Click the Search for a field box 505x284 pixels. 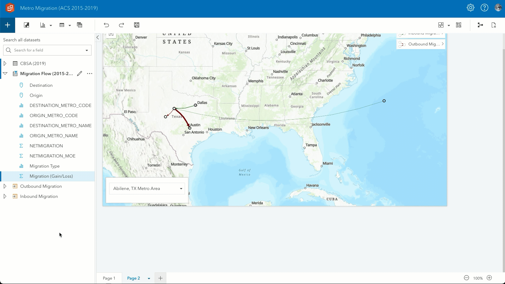47,50
